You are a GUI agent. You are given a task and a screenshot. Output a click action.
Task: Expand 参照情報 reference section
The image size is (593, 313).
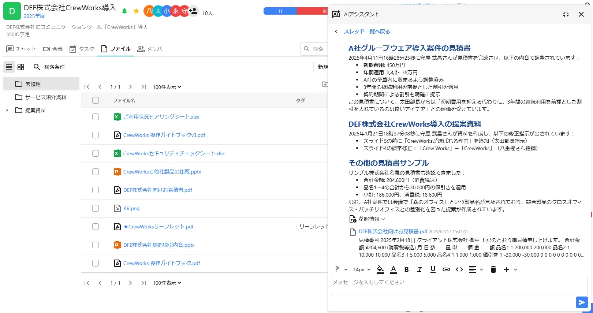coord(367,219)
